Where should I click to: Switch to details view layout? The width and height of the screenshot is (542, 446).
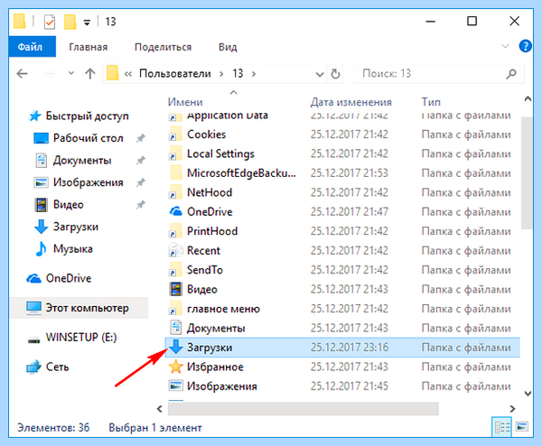[x=502, y=427]
